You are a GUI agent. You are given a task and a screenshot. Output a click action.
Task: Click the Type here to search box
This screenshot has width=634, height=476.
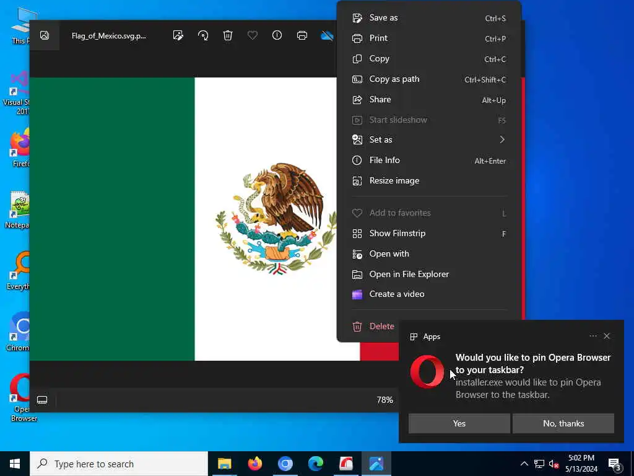tap(119, 464)
